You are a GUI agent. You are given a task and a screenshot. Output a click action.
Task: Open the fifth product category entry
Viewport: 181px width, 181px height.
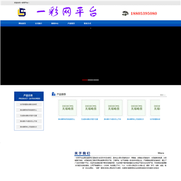point(29,127)
